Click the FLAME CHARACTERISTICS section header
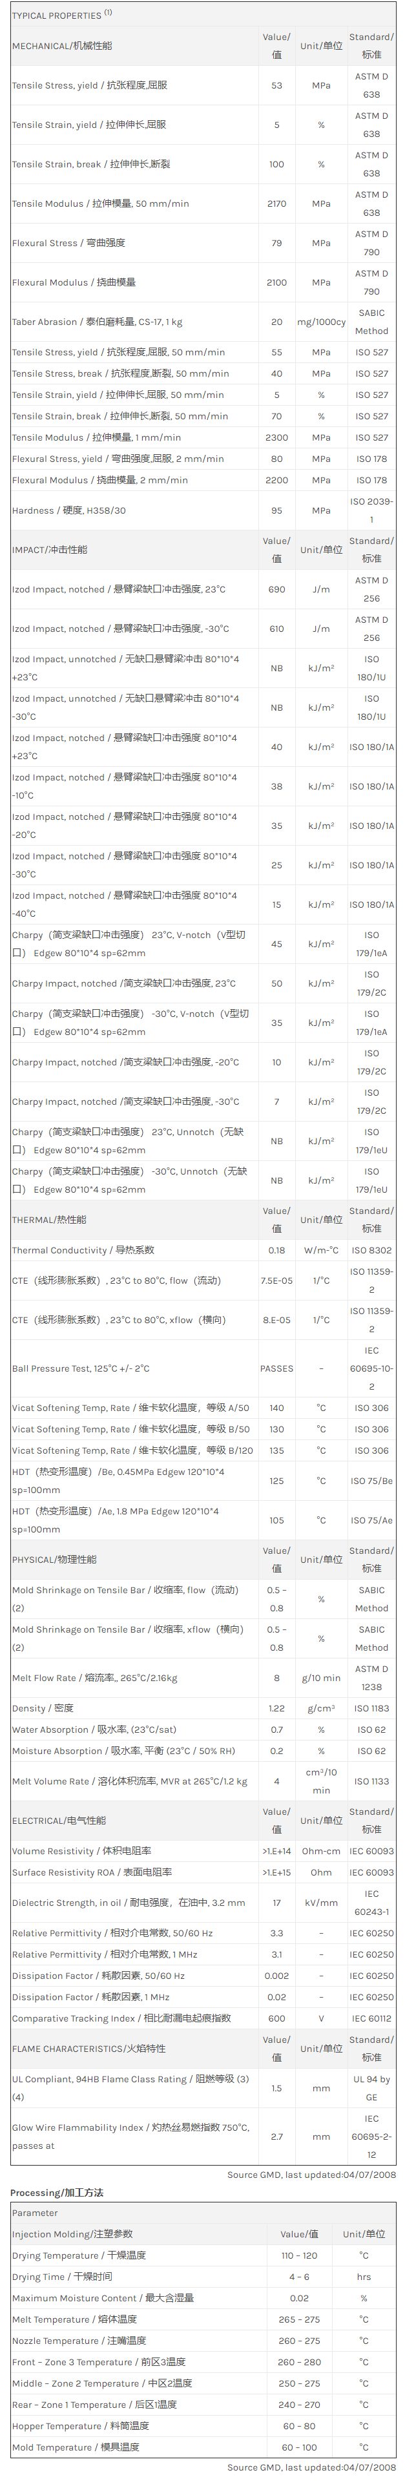 pos(89,2049)
